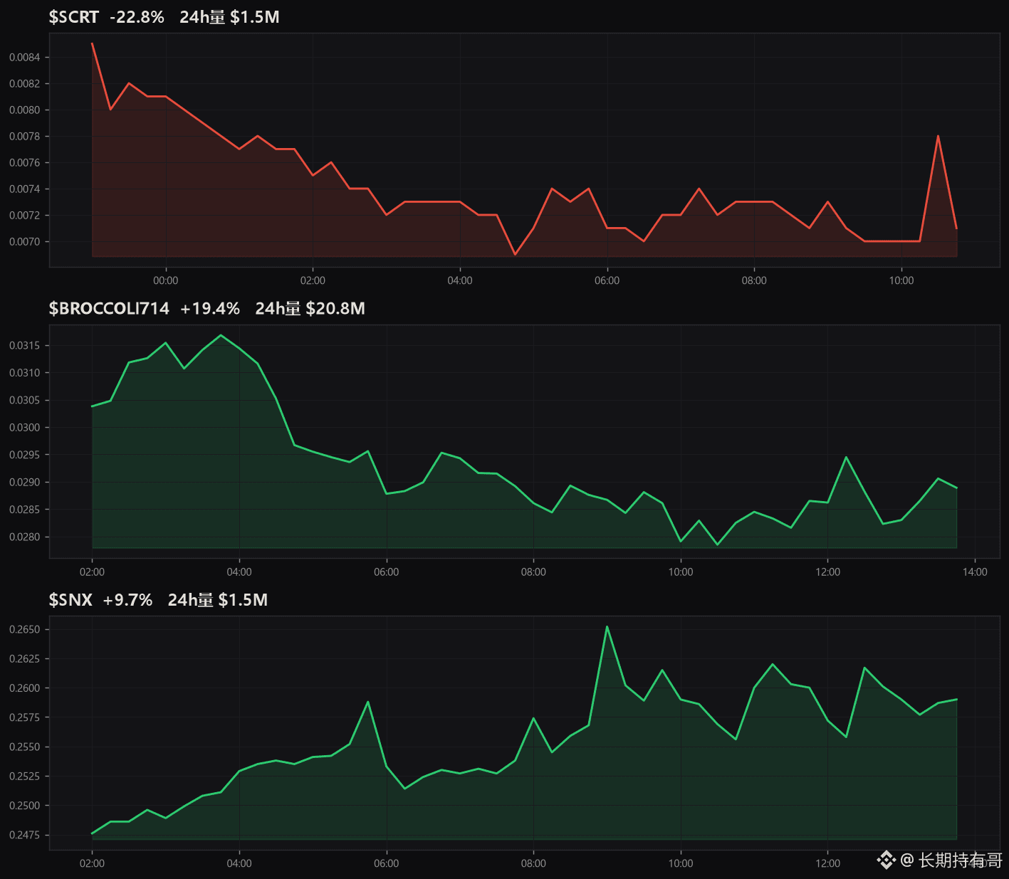The height and width of the screenshot is (879, 1009).
Task: Click the -22.8% change label
Action: tap(137, 17)
